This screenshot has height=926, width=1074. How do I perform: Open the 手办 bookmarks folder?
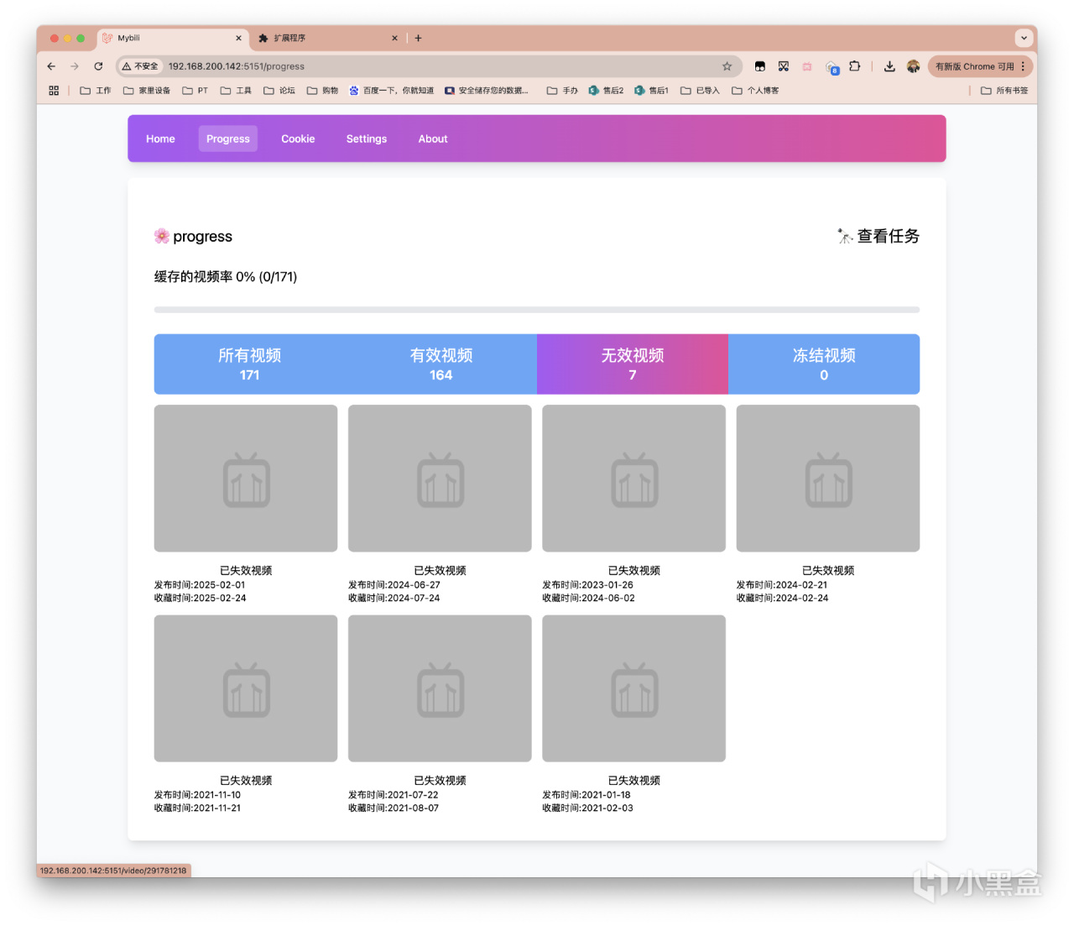coord(562,91)
